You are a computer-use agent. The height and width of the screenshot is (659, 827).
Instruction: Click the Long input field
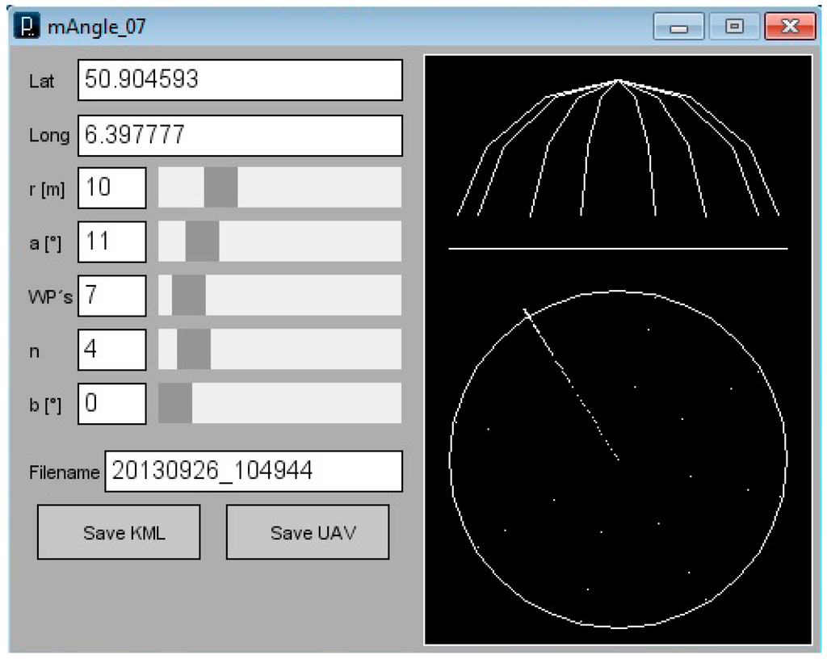tap(240, 135)
